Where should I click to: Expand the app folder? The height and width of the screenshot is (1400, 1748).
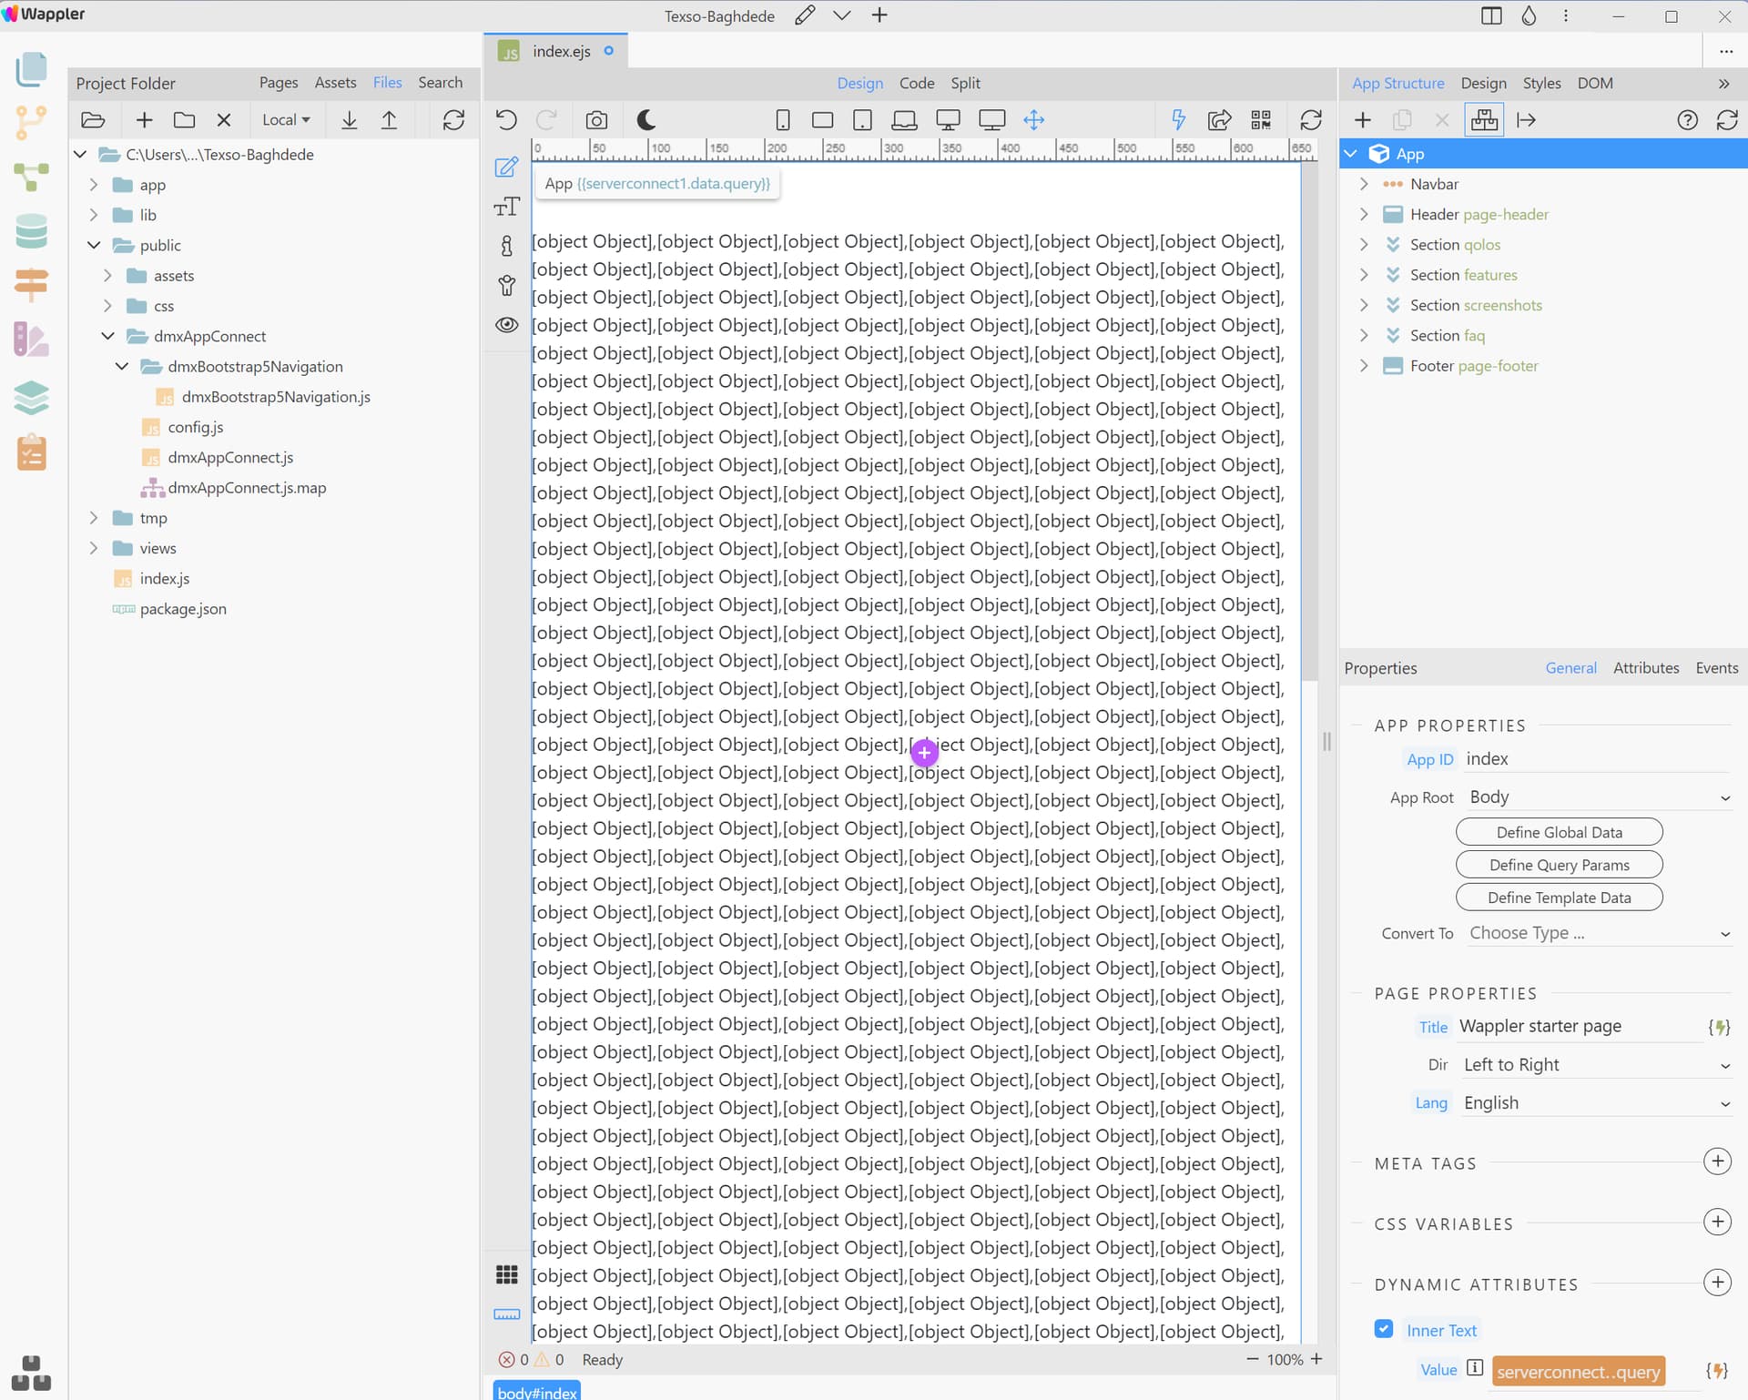(93, 185)
